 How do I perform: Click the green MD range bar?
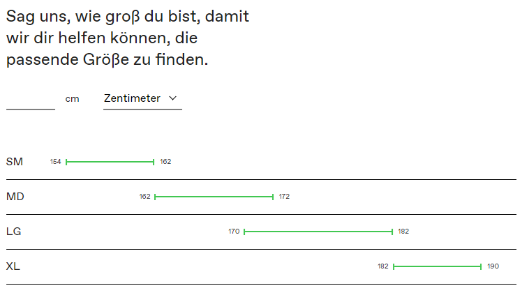point(214,197)
